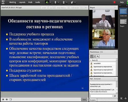Click the Full Screen button
Image resolution: width=128 pixels, height=102 pixels.
(75, 8)
